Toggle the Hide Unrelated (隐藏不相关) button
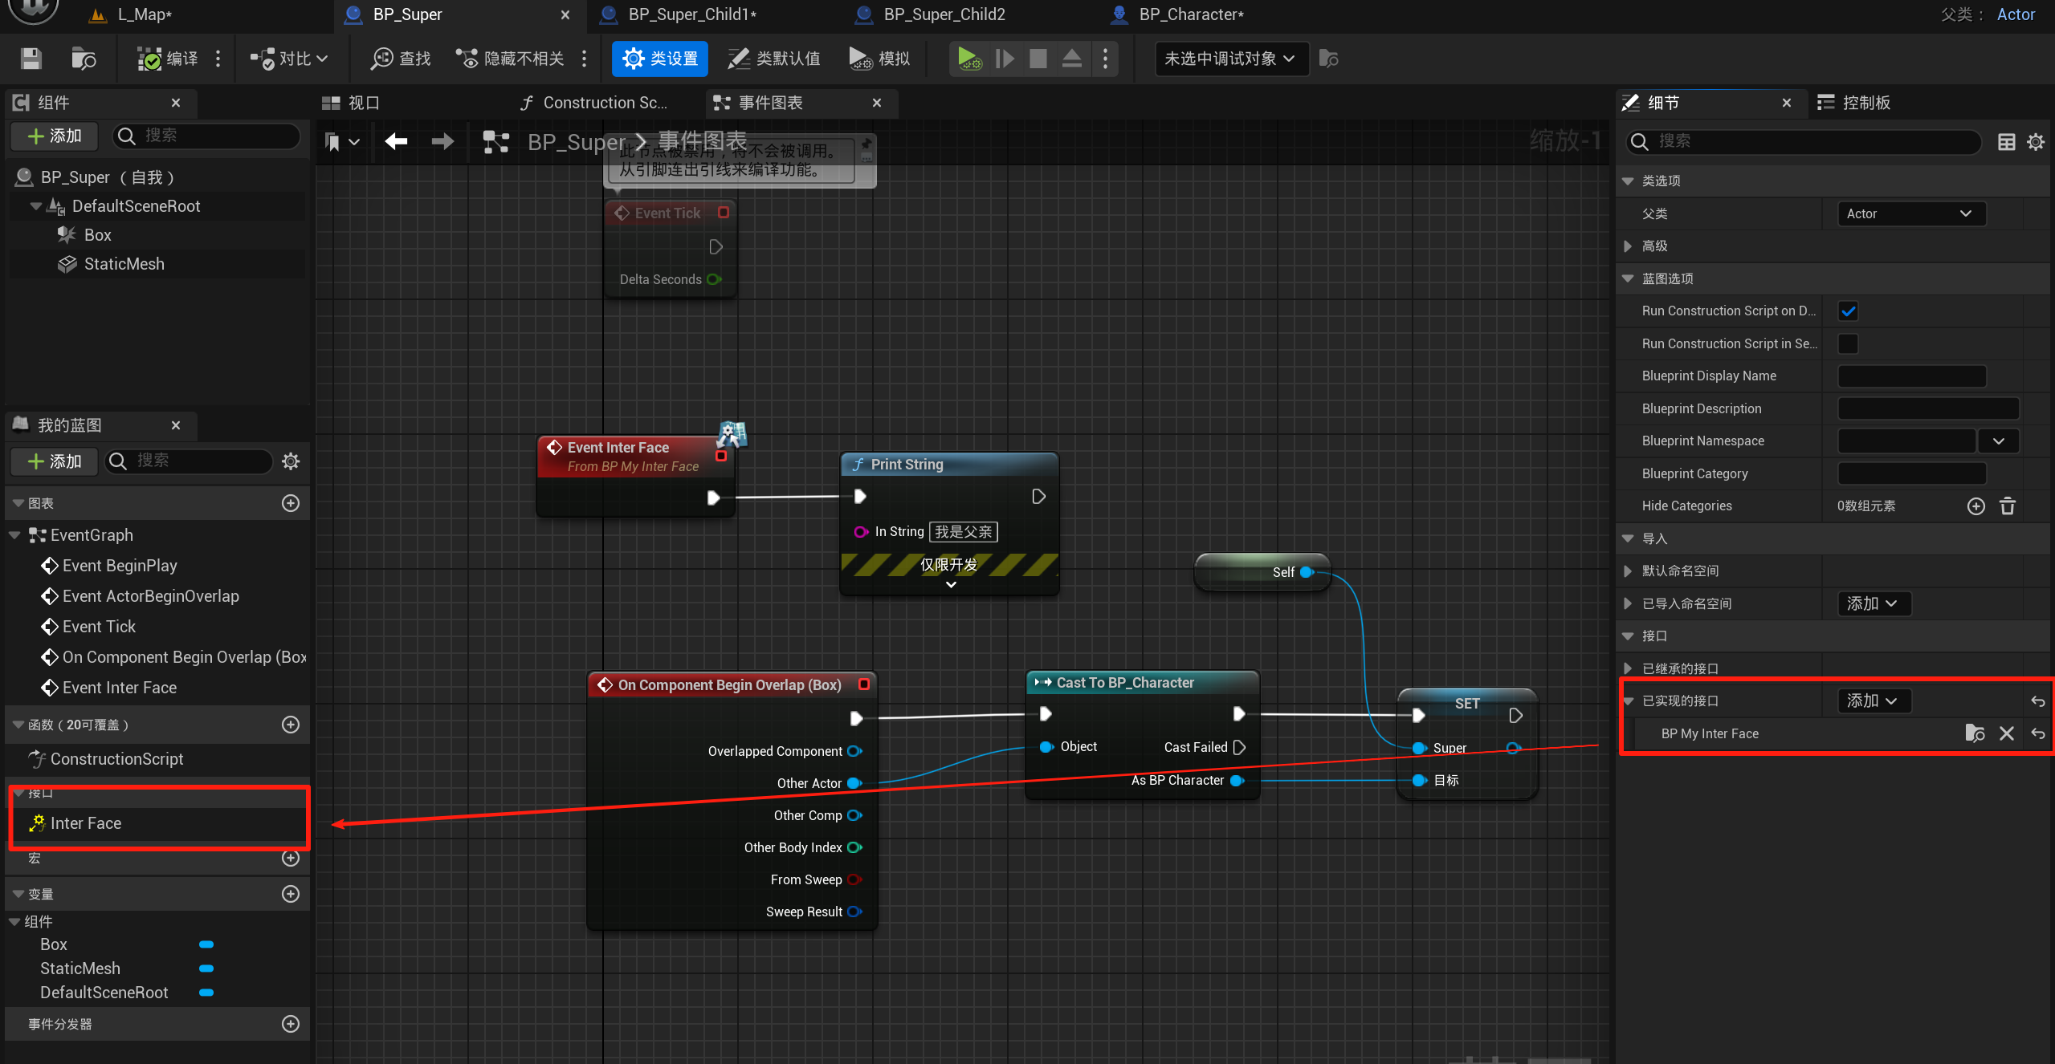The height and width of the screenshot is (1064, 2055). tap(511, 59)
